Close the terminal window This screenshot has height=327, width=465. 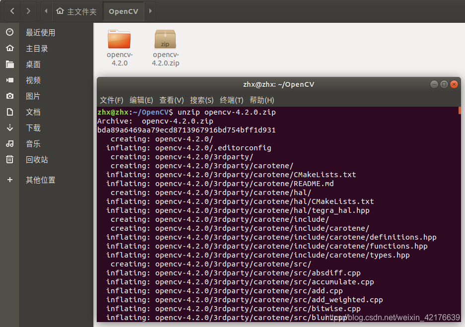pyautogui.click(x=454, y=84)
